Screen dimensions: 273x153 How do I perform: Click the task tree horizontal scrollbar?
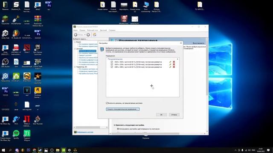point(87,127)
